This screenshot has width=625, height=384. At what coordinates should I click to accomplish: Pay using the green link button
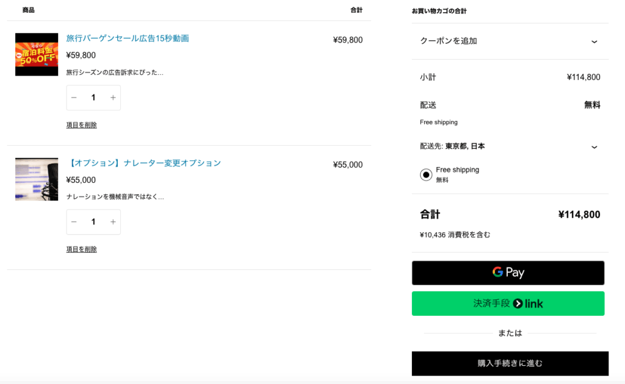click(508, 304)
